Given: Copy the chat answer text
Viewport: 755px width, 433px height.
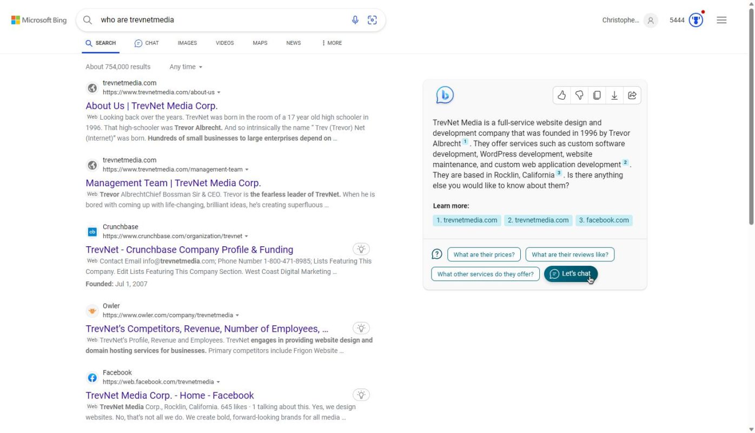Looking at the screenshot, I should pos(597,95).
